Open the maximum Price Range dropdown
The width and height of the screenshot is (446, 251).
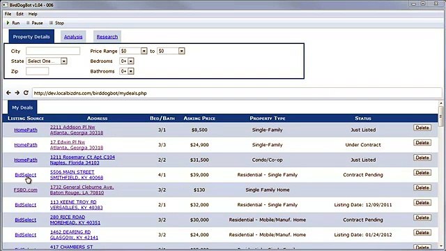pos(171,51)
